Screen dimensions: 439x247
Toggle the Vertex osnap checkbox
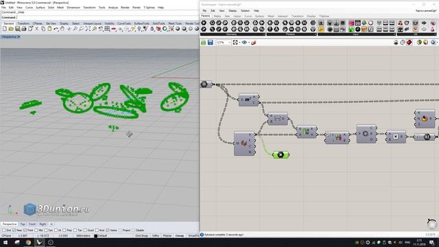pyautogui.click(x=108, y=231)
